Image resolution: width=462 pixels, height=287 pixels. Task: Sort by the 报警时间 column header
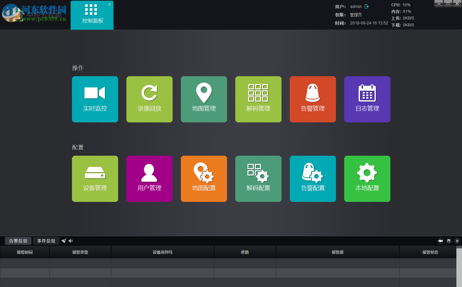click(x=25, y=252)
